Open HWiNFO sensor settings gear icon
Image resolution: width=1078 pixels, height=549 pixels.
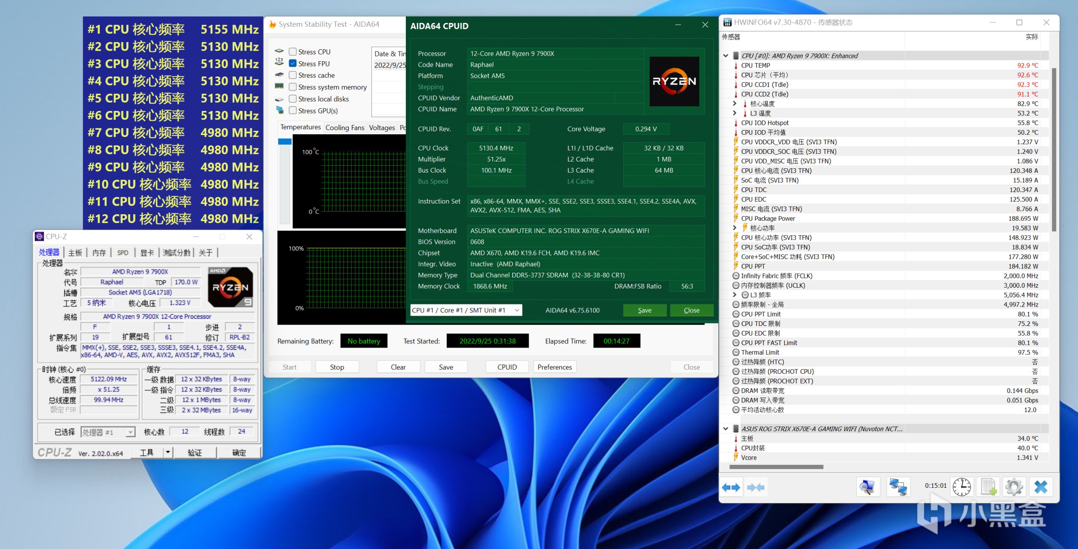[1014, 487]
